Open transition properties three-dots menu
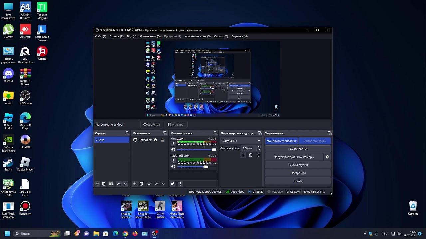Viewport: 426px width, 239px height. tap(258, 155)
